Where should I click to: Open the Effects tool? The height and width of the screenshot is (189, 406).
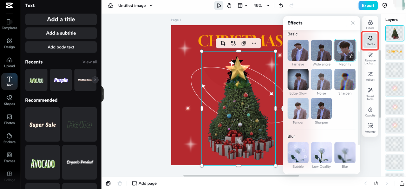[x=370, y=41]
